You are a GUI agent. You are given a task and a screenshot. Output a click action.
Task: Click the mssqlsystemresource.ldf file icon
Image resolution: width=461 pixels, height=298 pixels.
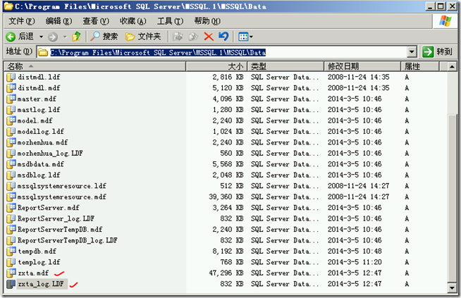point(11,186)
